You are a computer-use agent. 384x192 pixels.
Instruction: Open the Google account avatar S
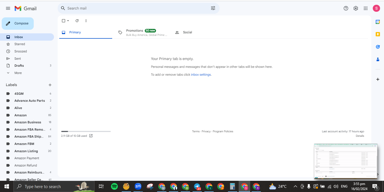(x=376, y=8)
